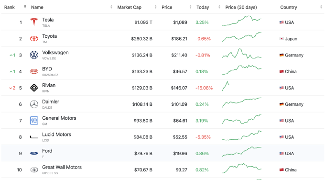Click Rivian 30-day price sparkline
The width and height of the screenshot is (325, 180).
pyautogui.click(x=226, y=86)
